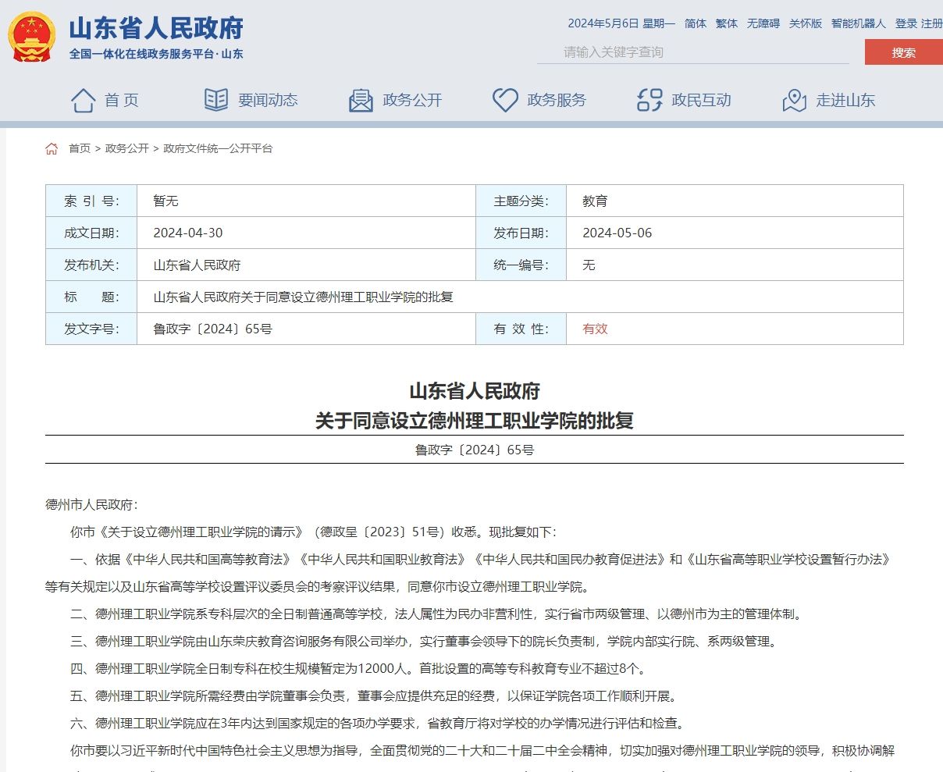Screen dimensions: 943x772
Task: Click the 注册 link
Action: pos(932,23)
